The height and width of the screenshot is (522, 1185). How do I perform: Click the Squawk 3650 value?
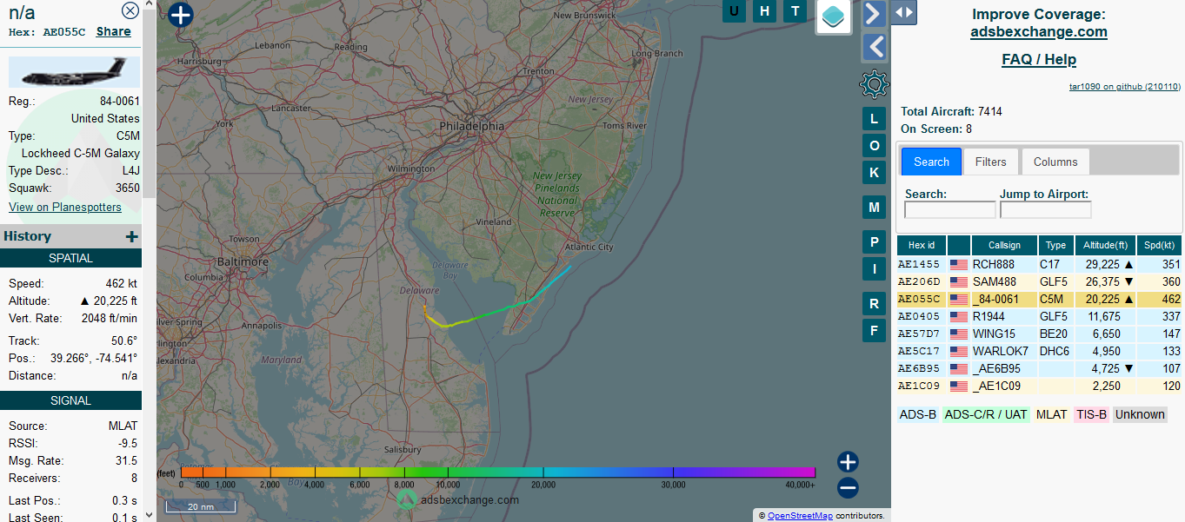pos(128,188)
